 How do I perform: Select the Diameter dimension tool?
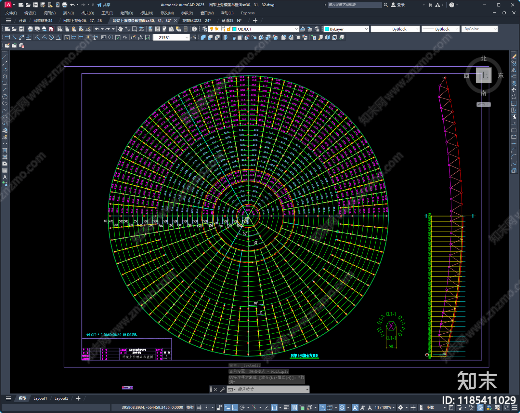[51, 37]
